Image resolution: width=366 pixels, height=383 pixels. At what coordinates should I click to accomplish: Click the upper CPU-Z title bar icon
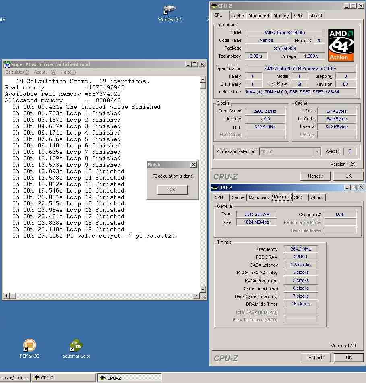[214, 6]
